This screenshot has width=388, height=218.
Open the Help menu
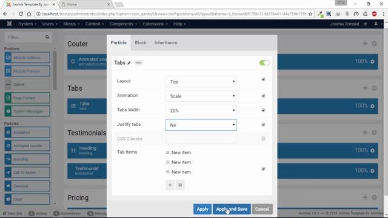pyautogui.click(x=179, y=24)
